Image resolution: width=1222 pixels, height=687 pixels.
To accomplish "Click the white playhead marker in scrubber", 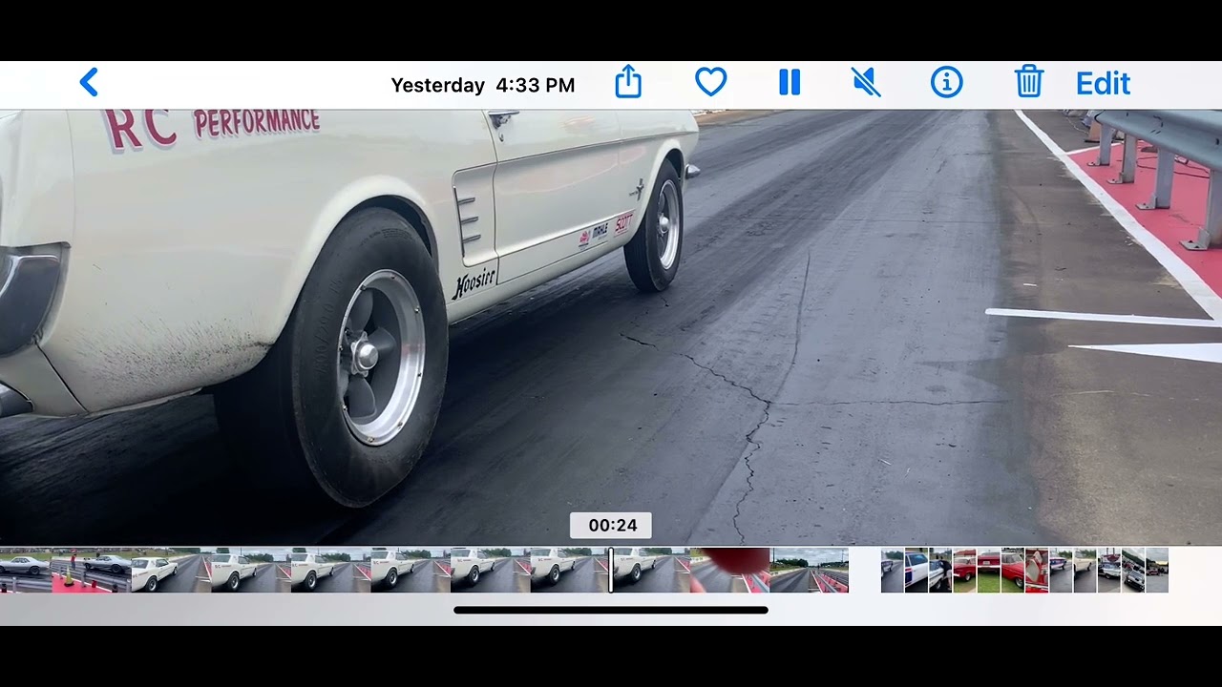I will (611, 570).
